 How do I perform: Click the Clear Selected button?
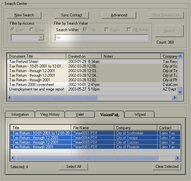[167, 167]
